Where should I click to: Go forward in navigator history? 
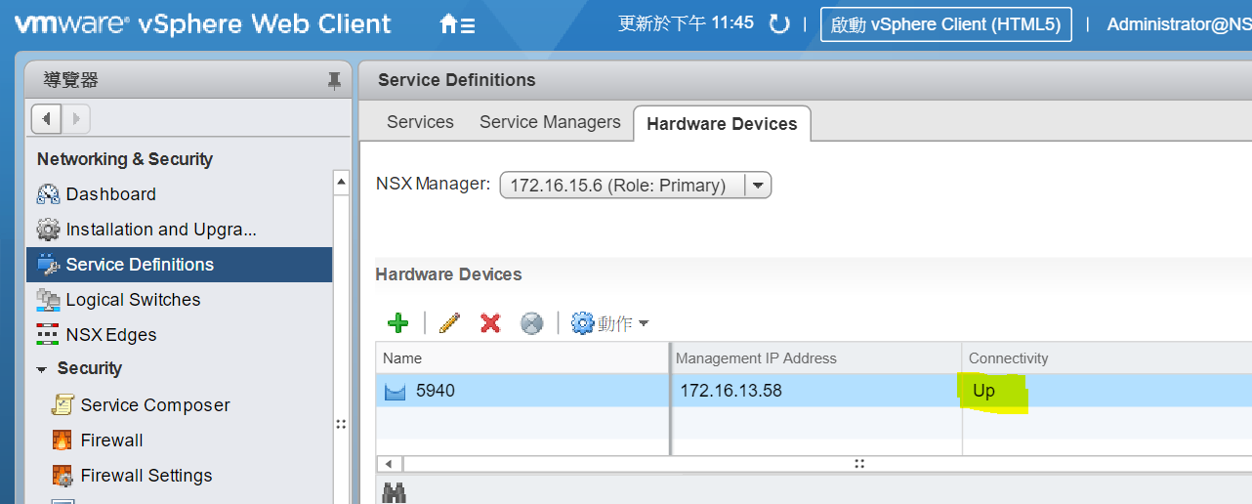tap(76, 119)
